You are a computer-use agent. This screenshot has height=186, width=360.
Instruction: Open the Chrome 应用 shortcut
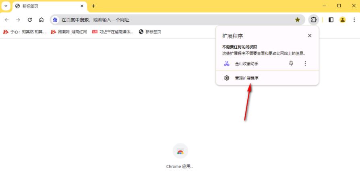(180, 156)
